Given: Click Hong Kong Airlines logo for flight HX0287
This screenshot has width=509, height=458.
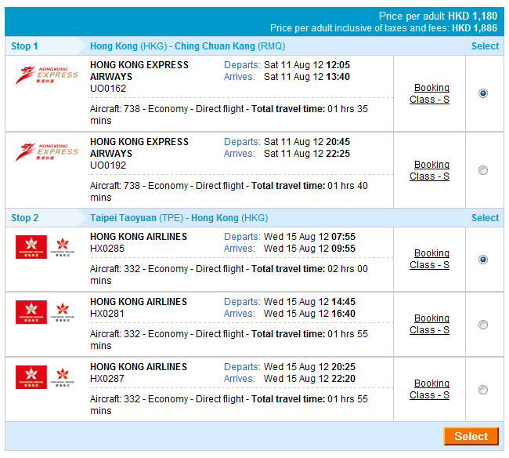Looking at the screenshot, I should (45, 377).
